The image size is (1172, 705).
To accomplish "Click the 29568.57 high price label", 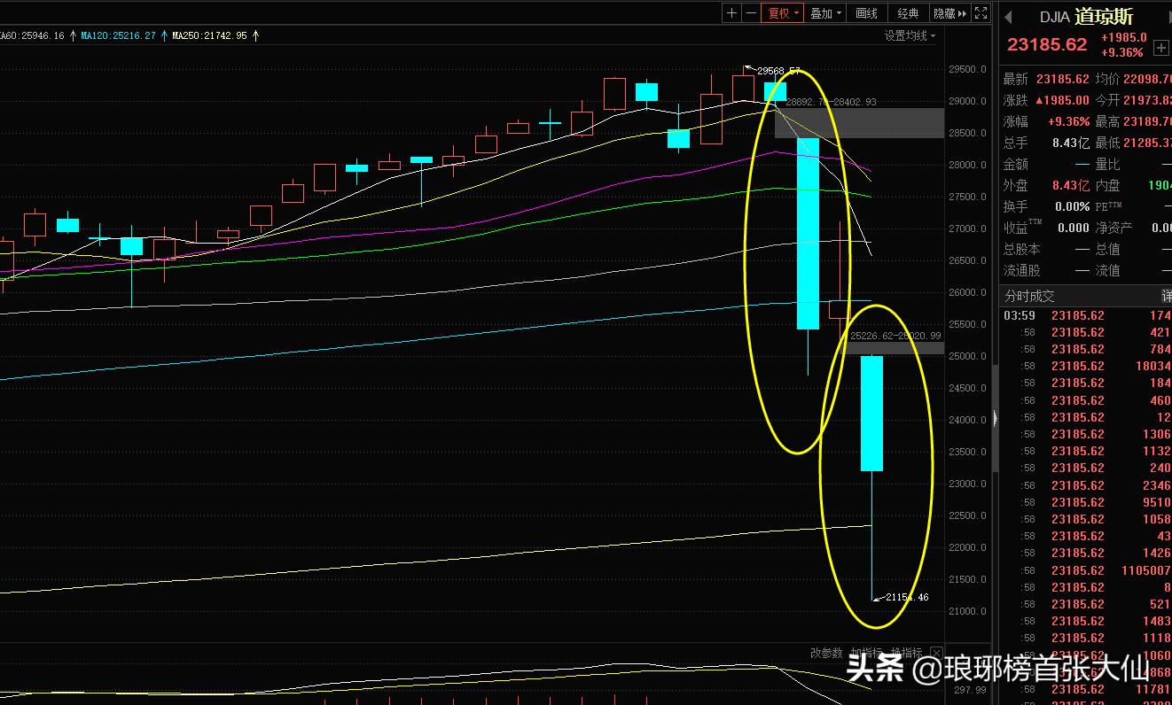I will [778, 71].
